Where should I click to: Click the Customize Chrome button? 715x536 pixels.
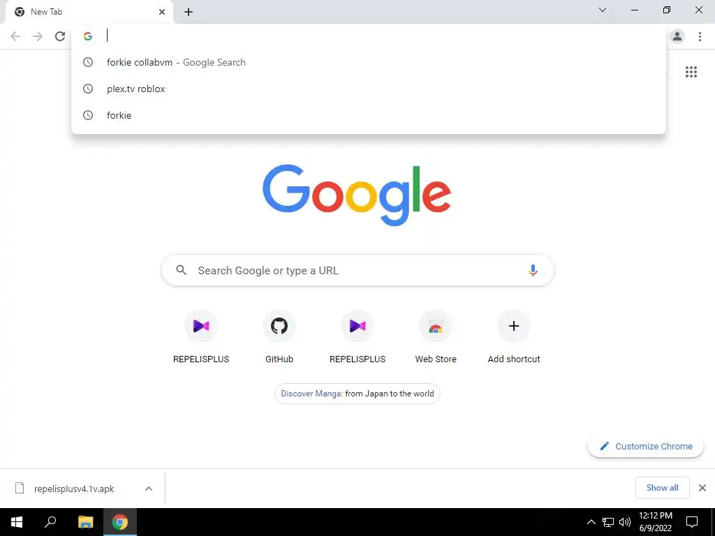pyautogui.click(x=646, y=446)
